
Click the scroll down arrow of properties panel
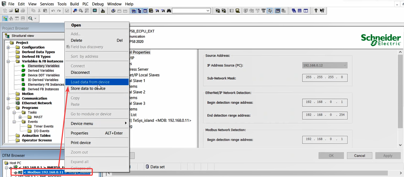tap(400, 145)
